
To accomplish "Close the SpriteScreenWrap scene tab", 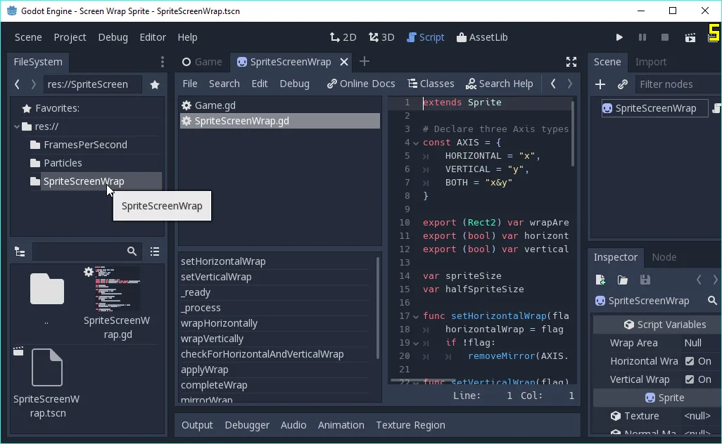I will point(344,62).
